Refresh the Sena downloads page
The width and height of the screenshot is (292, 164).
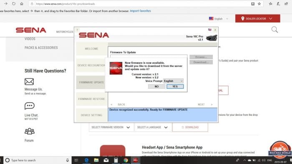14,4
